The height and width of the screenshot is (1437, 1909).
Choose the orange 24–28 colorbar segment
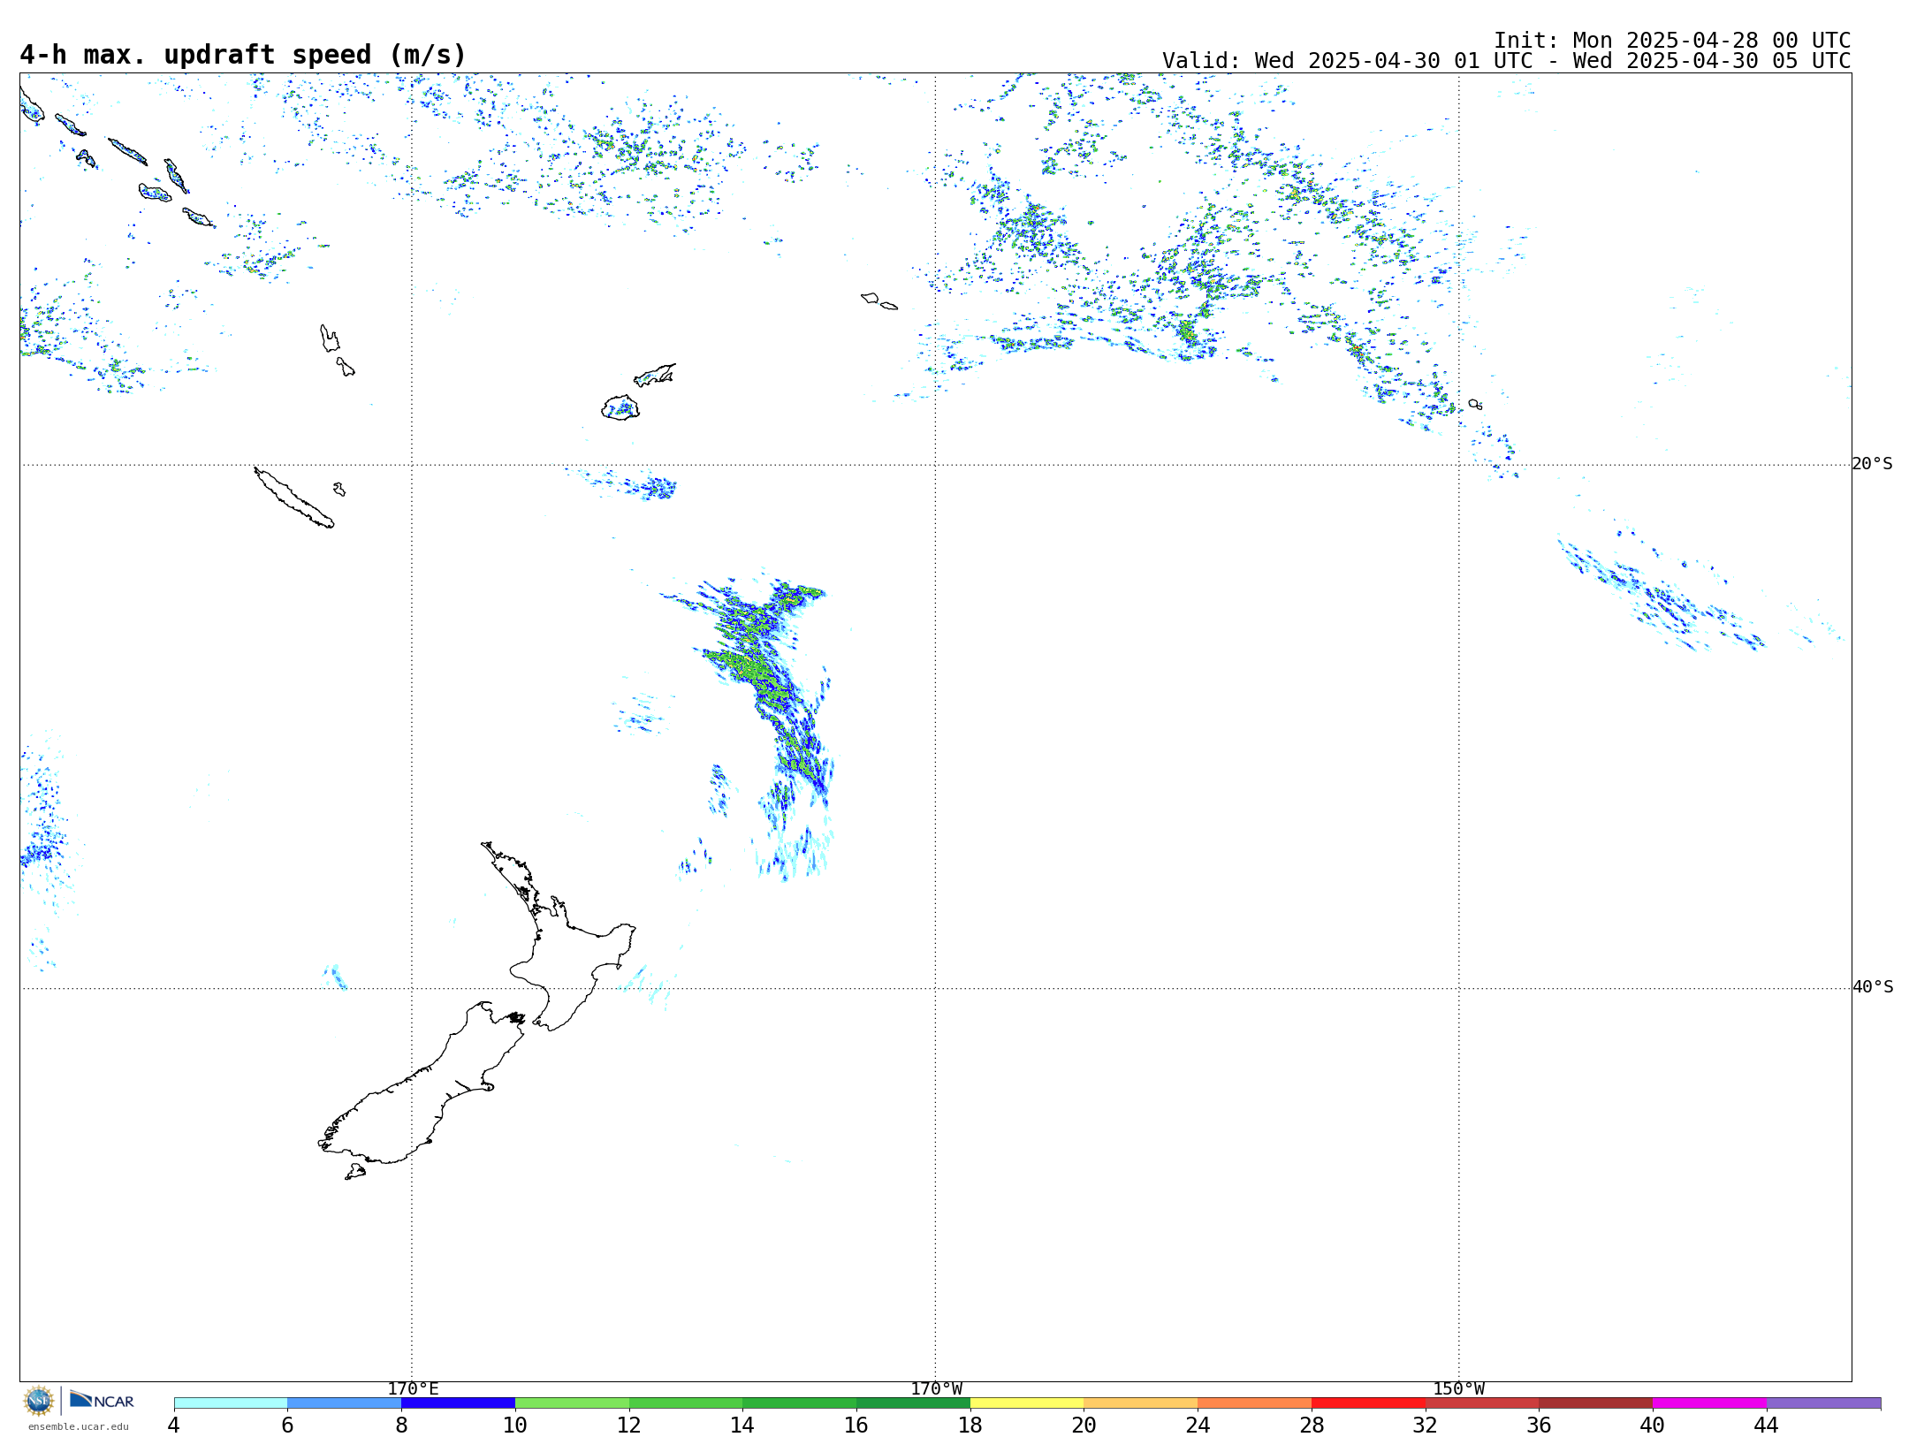pos(1255,1403)
